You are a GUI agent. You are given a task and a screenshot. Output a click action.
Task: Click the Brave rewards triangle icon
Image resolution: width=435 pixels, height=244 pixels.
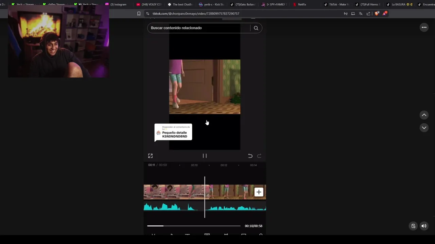pos(385,14)
